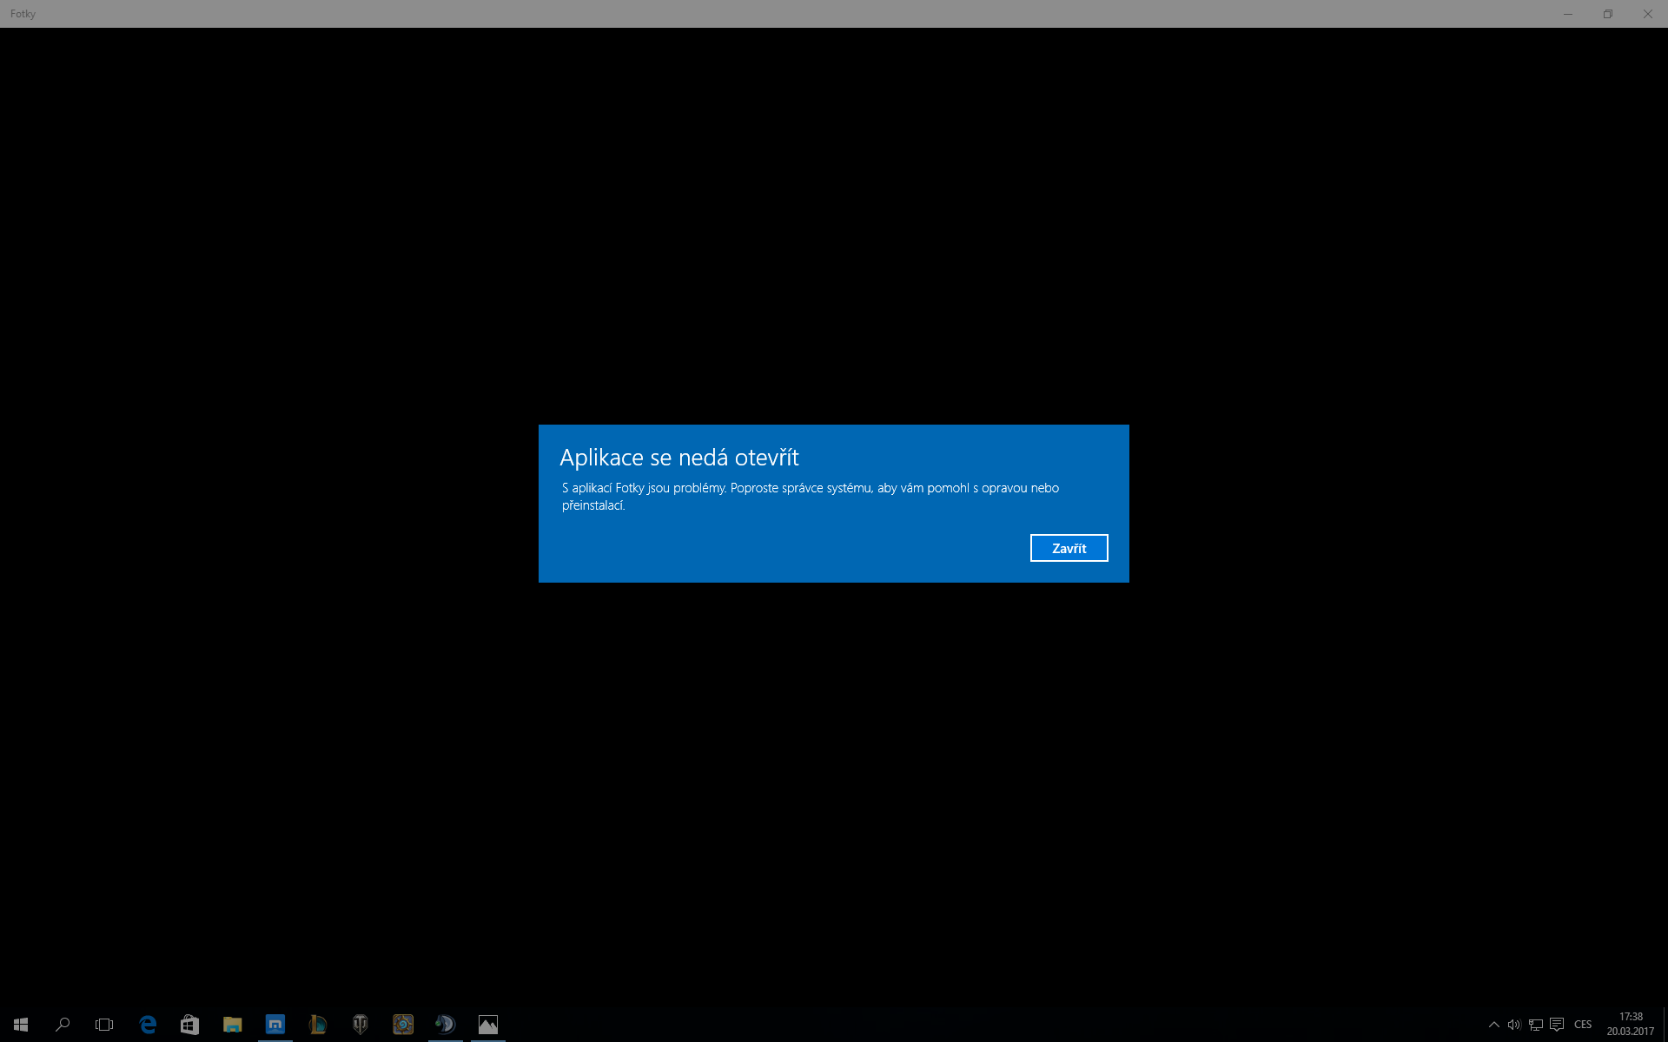The height and width of the screenshot is (1042, 1668).
Task: Open Hearthstone from the taskbar
Action: pyautogui.click(x=402, y=1025)
